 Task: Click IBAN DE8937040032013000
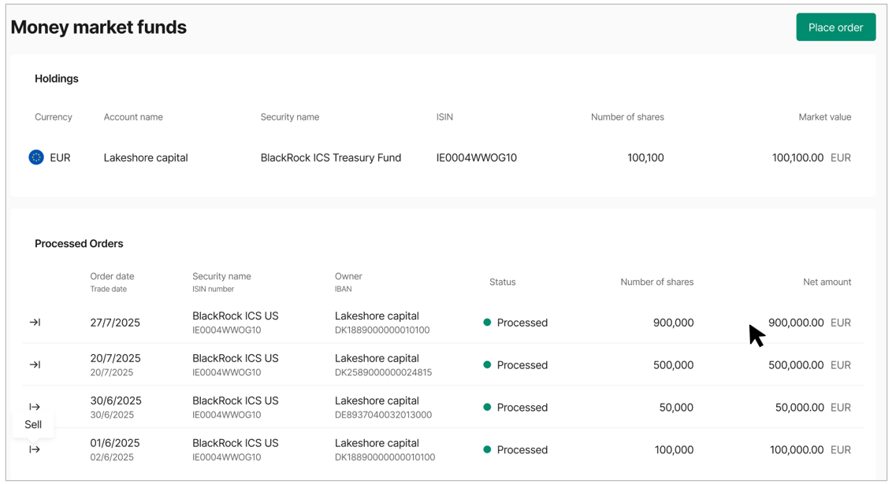pyautogui.click(x=384, y=415)
